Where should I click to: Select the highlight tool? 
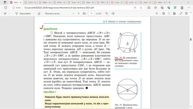pyautogui.click(x=5, y=13)
